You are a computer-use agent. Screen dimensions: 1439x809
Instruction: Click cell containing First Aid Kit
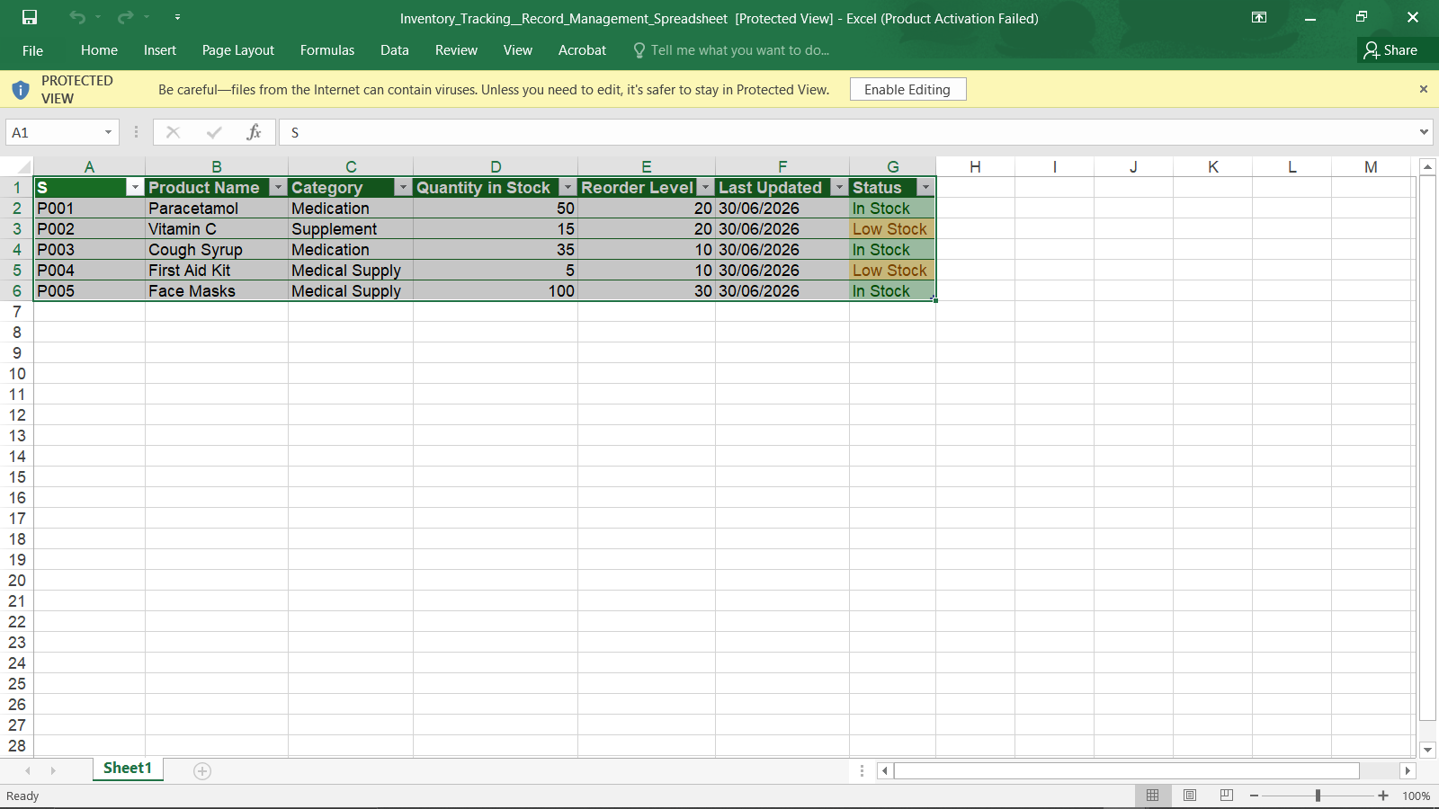[217, 271]
